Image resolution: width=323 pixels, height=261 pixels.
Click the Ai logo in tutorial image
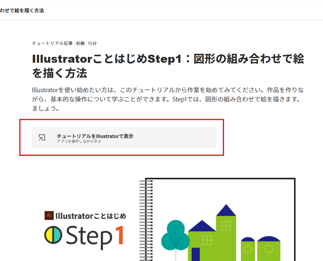(49, 216)
